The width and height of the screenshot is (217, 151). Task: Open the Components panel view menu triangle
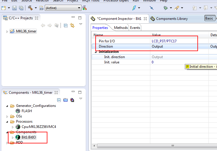tap(81, 99)
